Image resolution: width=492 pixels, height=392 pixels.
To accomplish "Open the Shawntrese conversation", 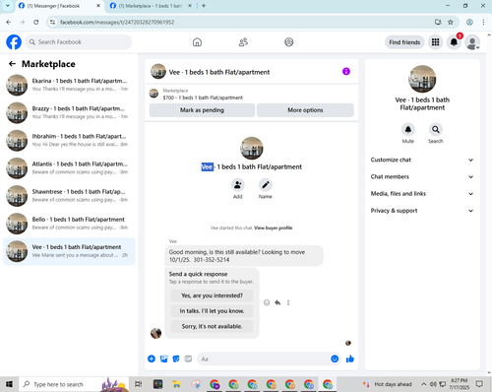I will pyautogui.click(x=69, y=196).
